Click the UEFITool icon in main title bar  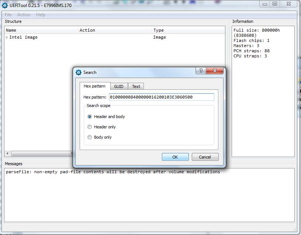click(x=4, y=5)
